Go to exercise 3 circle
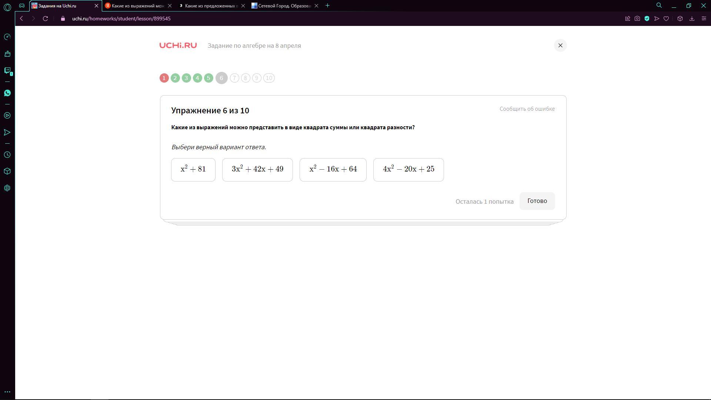 click(186, 78)
